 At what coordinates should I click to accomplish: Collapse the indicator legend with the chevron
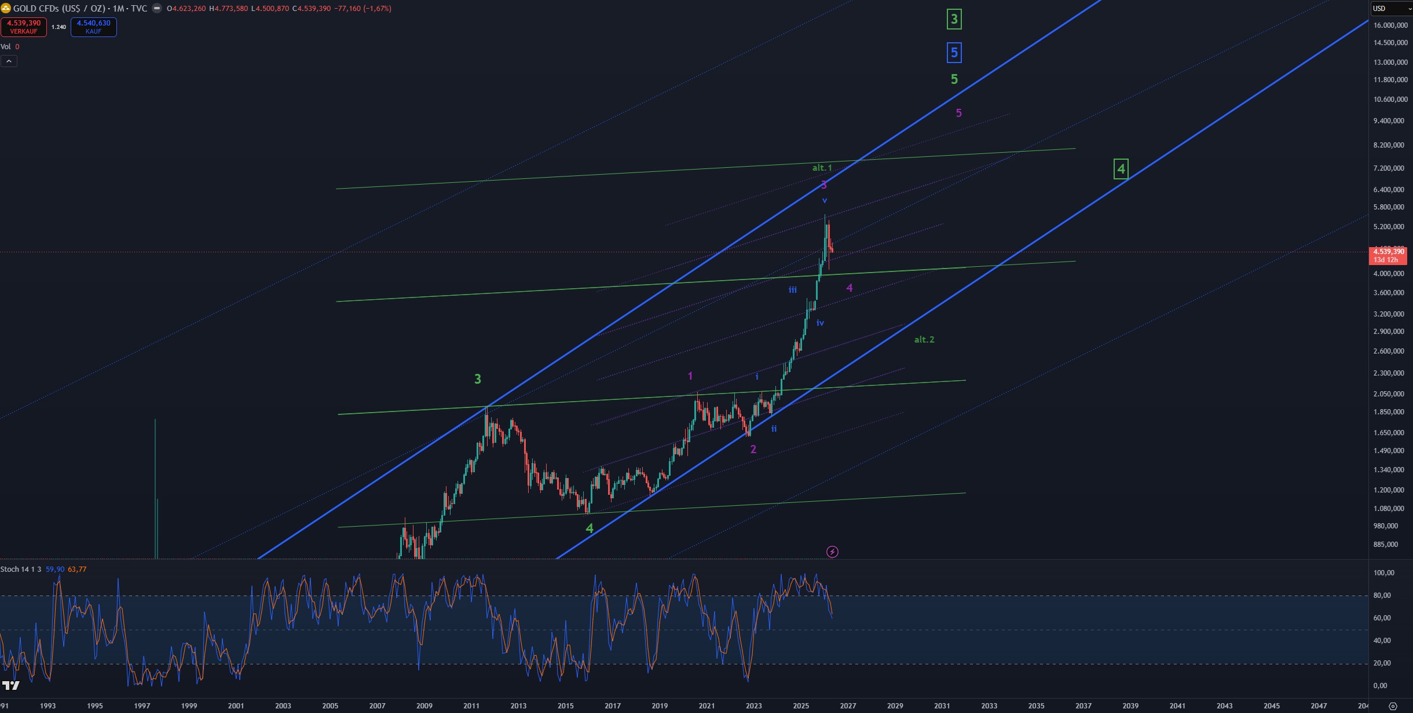click(9, 61)
